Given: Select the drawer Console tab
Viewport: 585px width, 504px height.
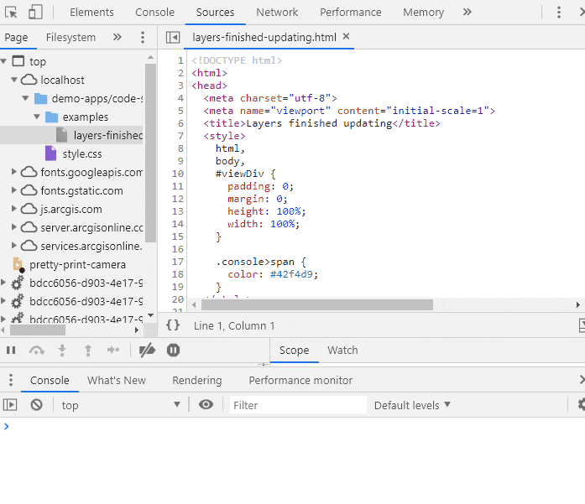Looking at the screenshot, I should pos(50,380).
